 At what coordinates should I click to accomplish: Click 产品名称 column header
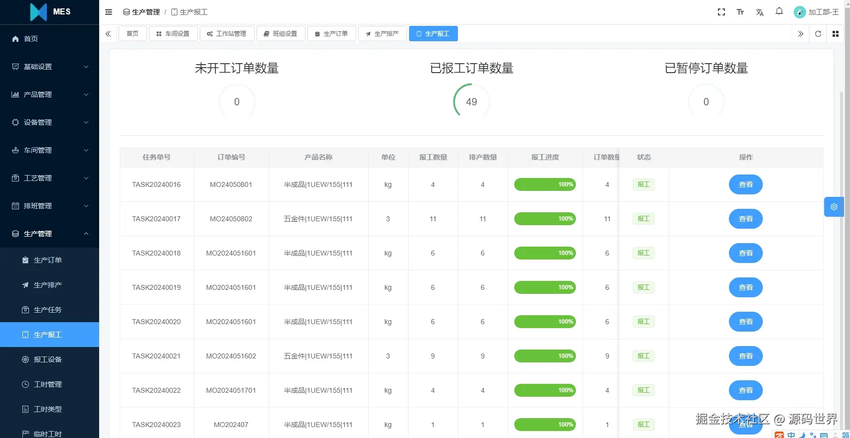coord(318,157)
